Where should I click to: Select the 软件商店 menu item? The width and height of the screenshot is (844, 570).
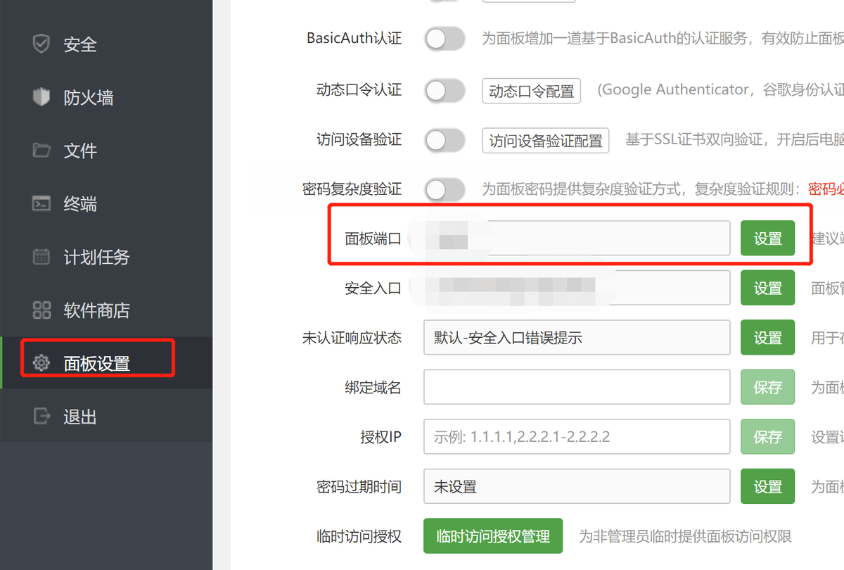pos(96,310)
